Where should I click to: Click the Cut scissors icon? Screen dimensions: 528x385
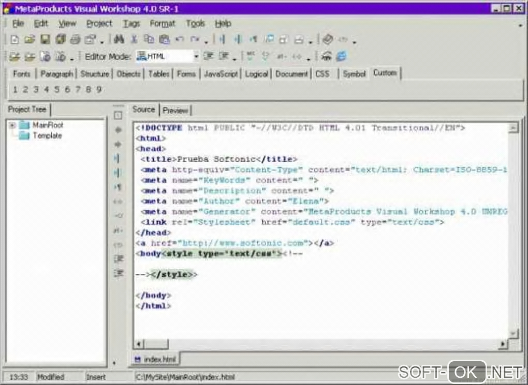point(134,39)
